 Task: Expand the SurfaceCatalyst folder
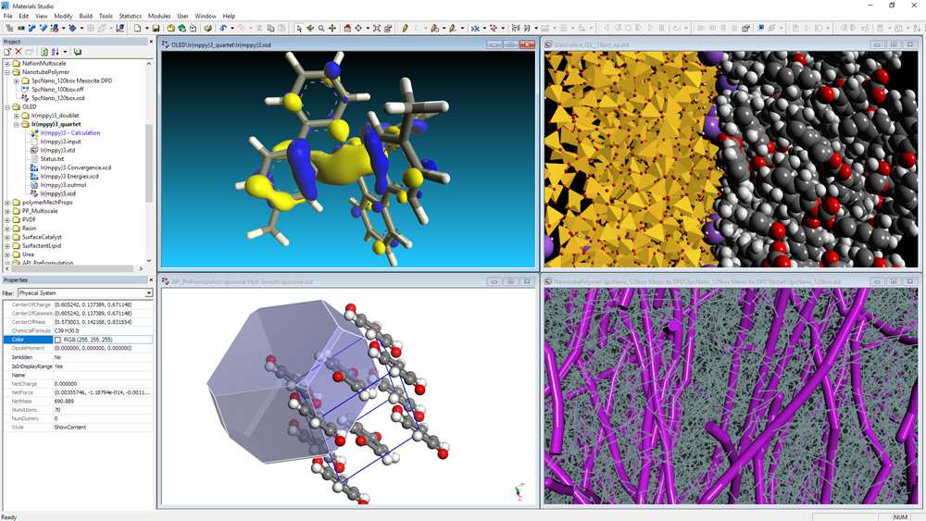click(x=7, y=237)
